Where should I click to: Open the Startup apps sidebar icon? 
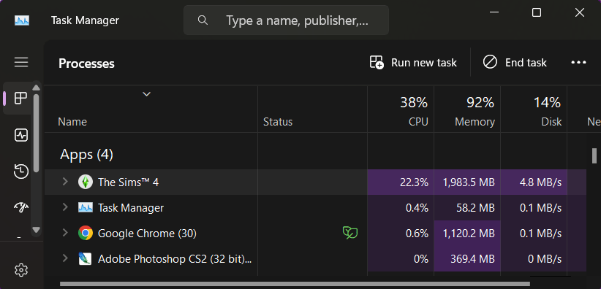(x=20, y=207)
